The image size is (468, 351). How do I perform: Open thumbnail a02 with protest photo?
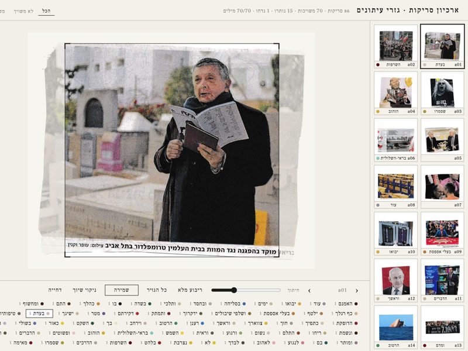pos(395,47)
